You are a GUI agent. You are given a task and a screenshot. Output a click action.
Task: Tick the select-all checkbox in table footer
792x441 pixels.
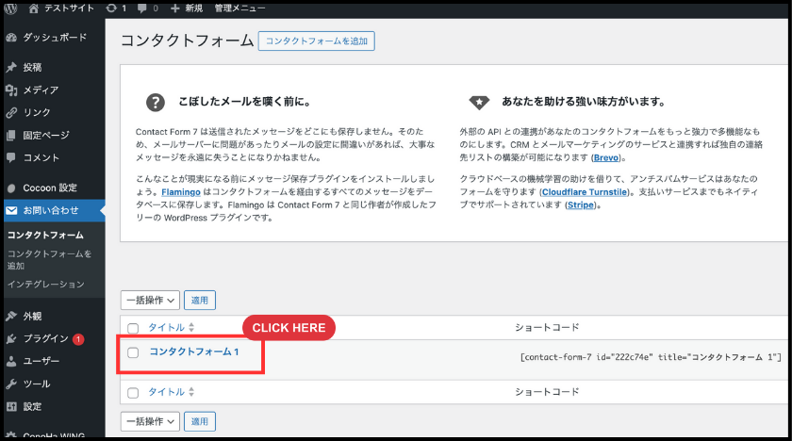[133, 393]
